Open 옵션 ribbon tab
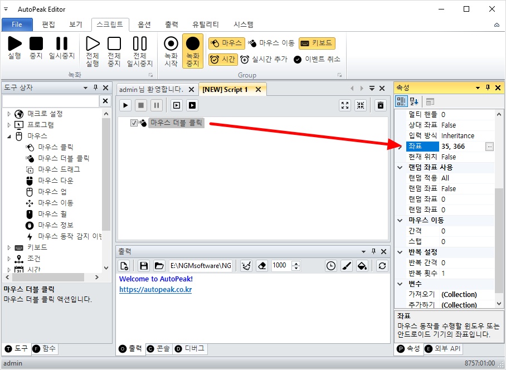The image size is (506, 370). 144,25
